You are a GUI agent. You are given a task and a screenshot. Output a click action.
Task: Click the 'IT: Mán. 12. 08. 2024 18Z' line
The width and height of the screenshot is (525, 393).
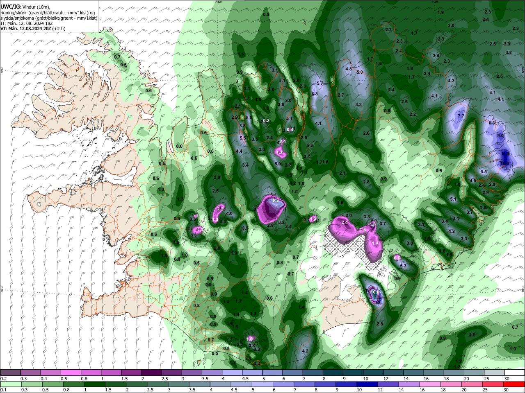[27, 23]
